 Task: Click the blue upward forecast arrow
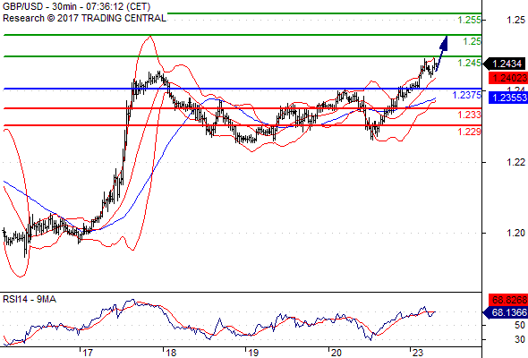point(442,53)
